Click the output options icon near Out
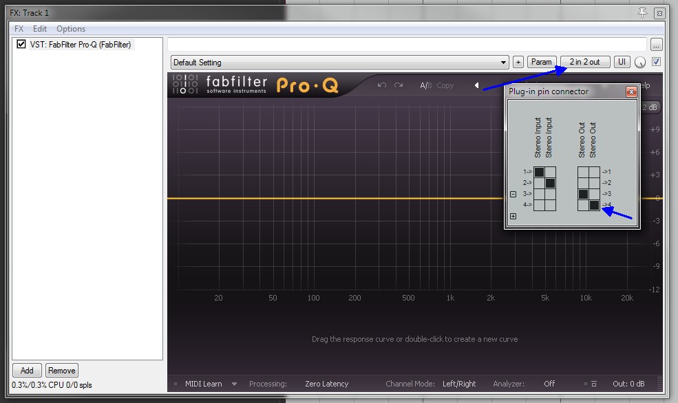The image size is (678, 403). pos(594,384)
